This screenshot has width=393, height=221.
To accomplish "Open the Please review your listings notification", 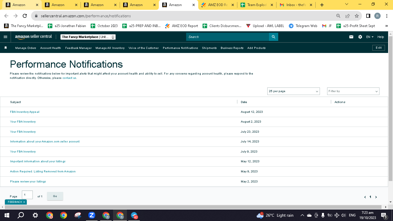I will 28,182.
